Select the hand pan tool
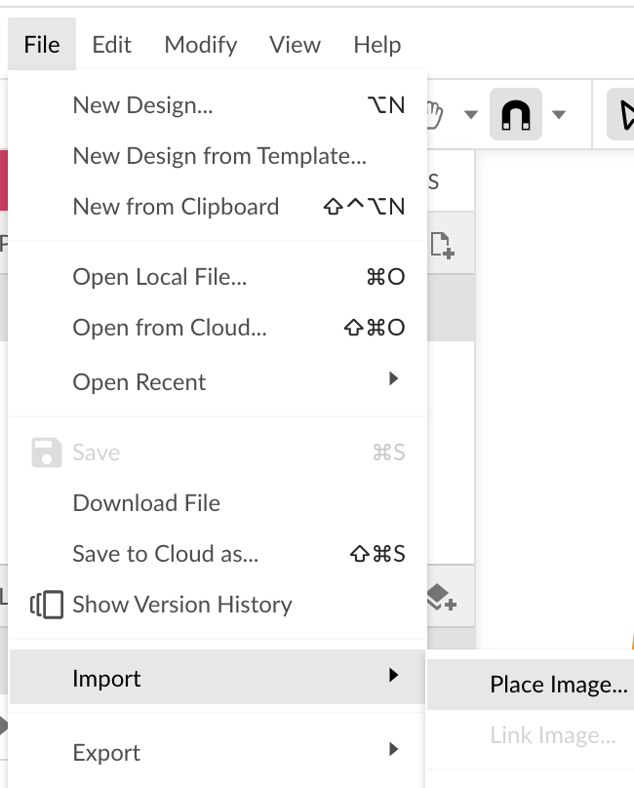634x788 pixels. coord(434,115)
